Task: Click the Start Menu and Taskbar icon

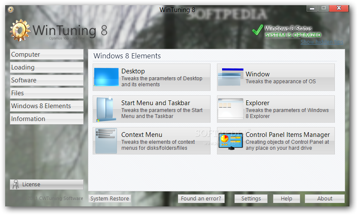Action: (106, 109)
